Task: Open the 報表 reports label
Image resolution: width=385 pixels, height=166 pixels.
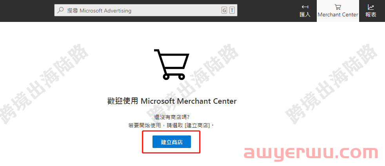Action: pyautogui.click(x=371, y=15)
